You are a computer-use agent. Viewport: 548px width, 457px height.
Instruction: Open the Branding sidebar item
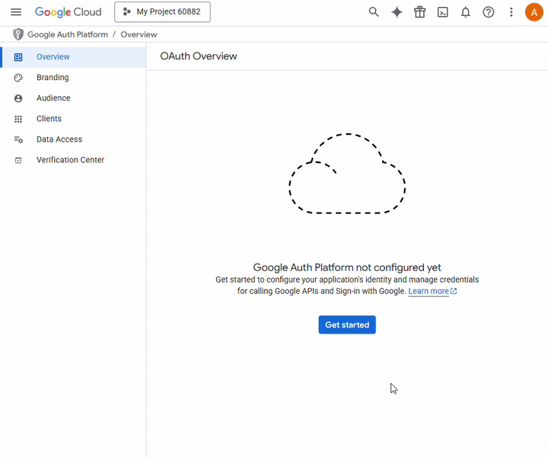pos(73,78)
